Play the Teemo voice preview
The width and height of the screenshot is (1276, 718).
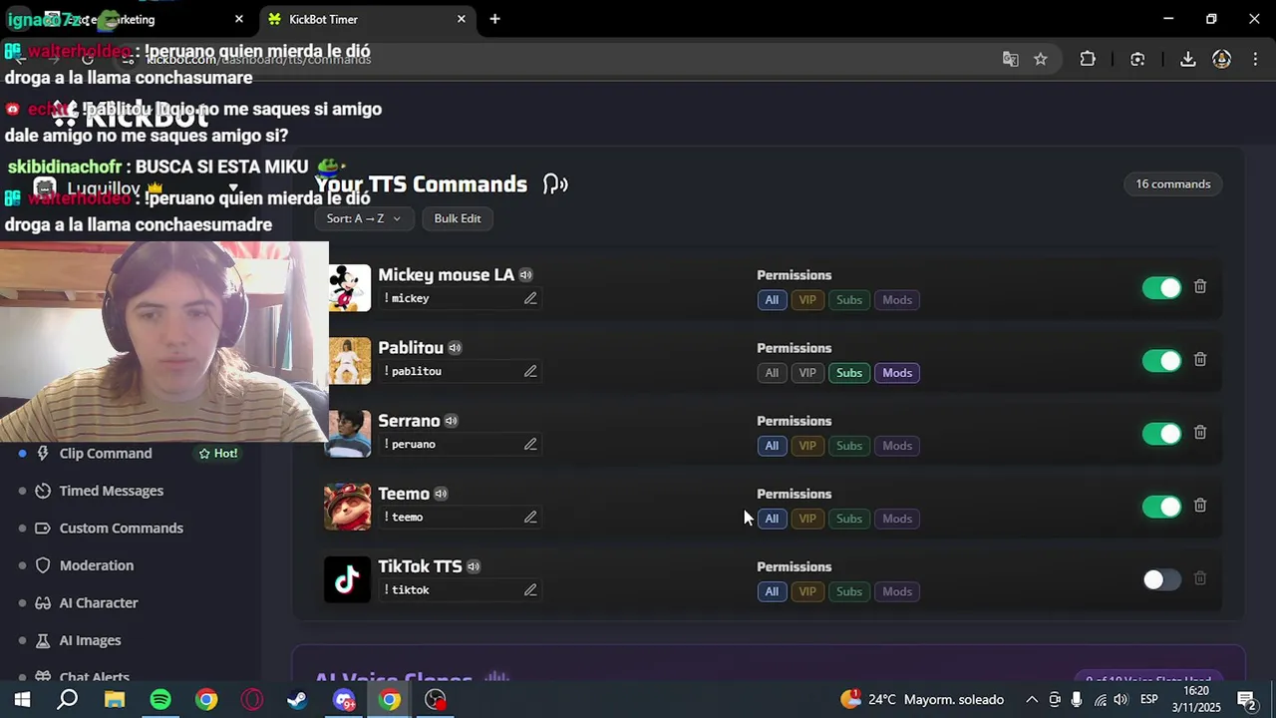pos(441,494)
